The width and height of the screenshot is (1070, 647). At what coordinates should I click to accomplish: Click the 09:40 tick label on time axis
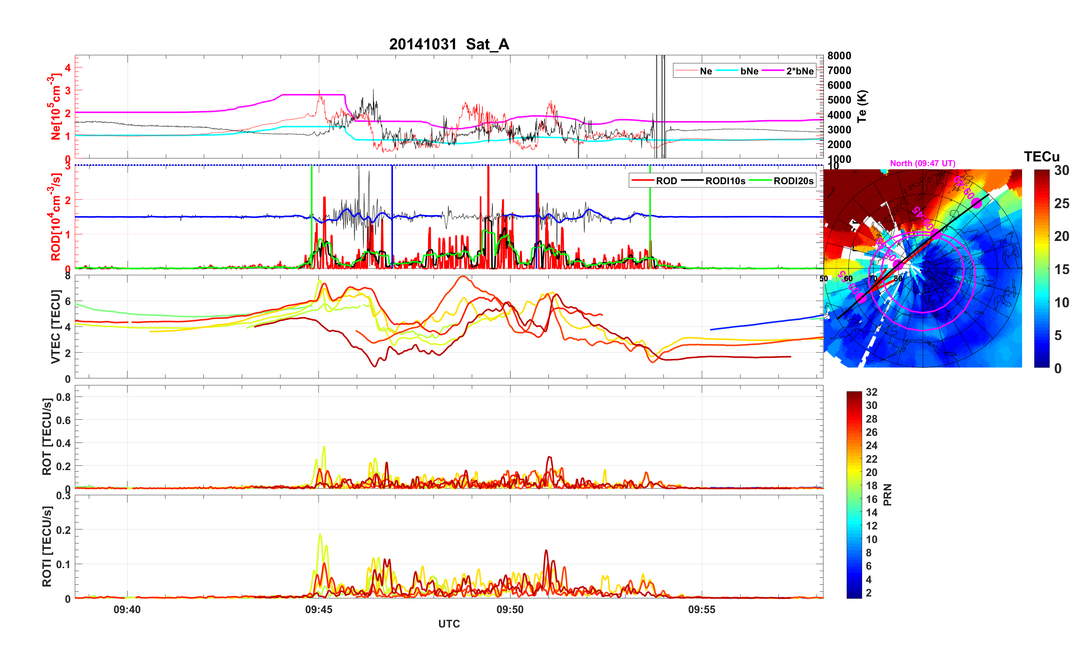[127, 610]
